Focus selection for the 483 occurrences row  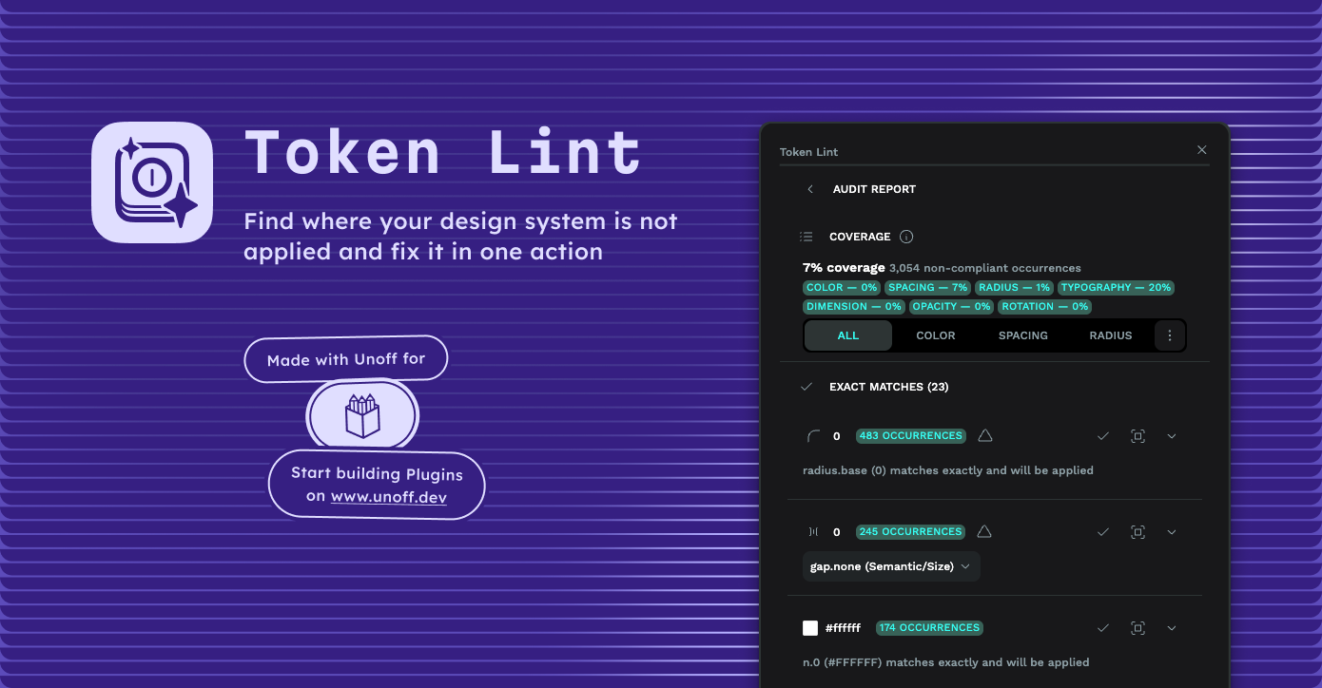click(1137, 436)
